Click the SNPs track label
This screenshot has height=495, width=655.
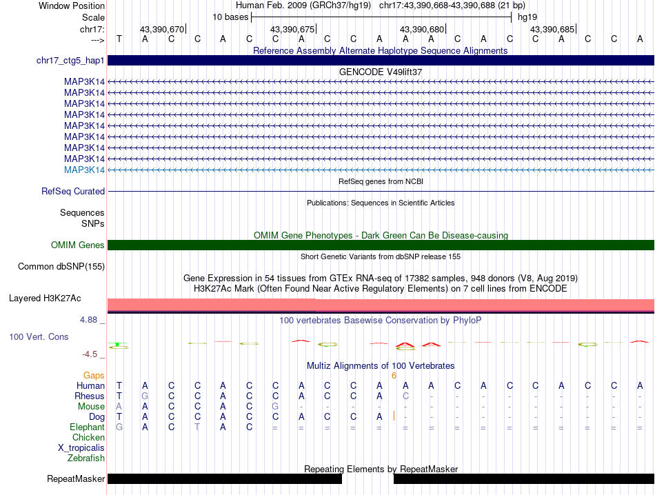93,223
